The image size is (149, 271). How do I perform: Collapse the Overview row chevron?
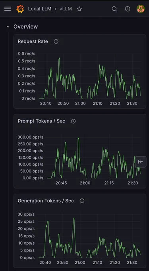[8, 27]
